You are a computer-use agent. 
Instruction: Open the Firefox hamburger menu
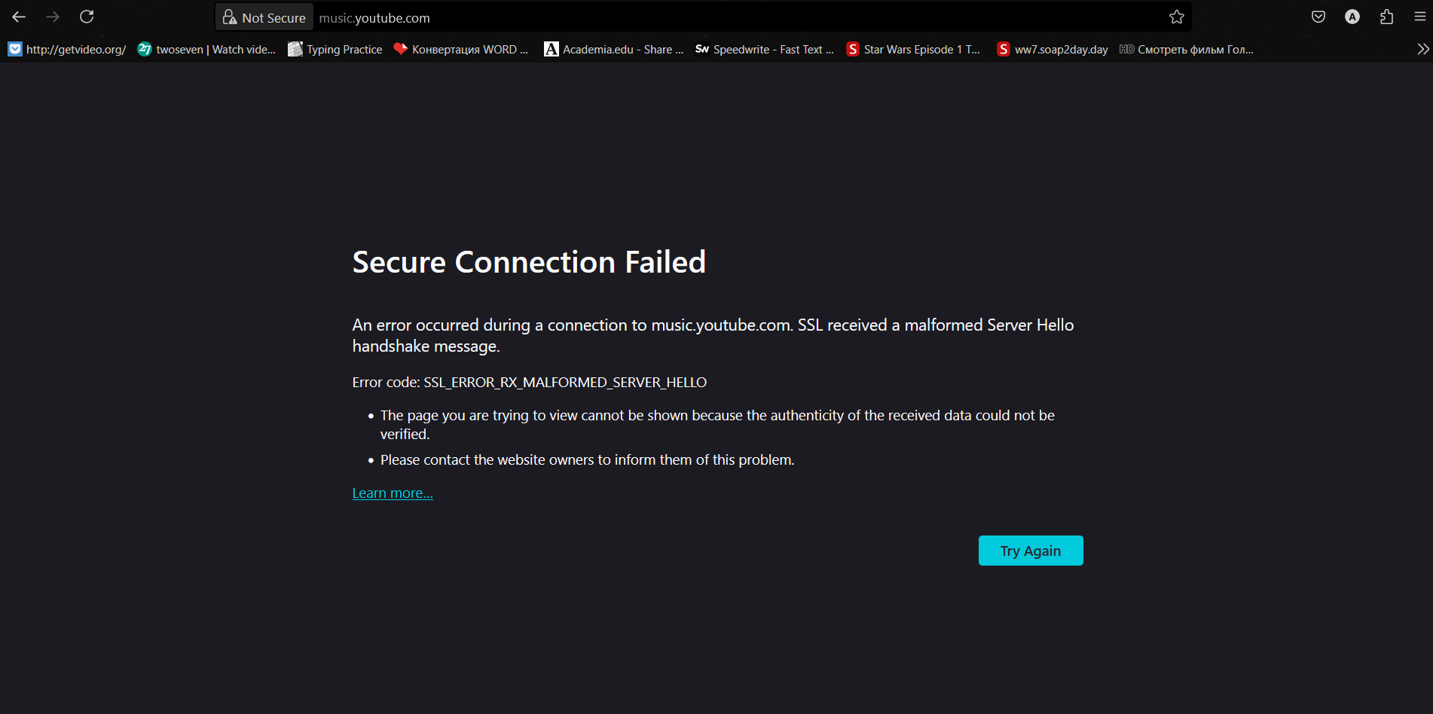(x=1420, y=17)
